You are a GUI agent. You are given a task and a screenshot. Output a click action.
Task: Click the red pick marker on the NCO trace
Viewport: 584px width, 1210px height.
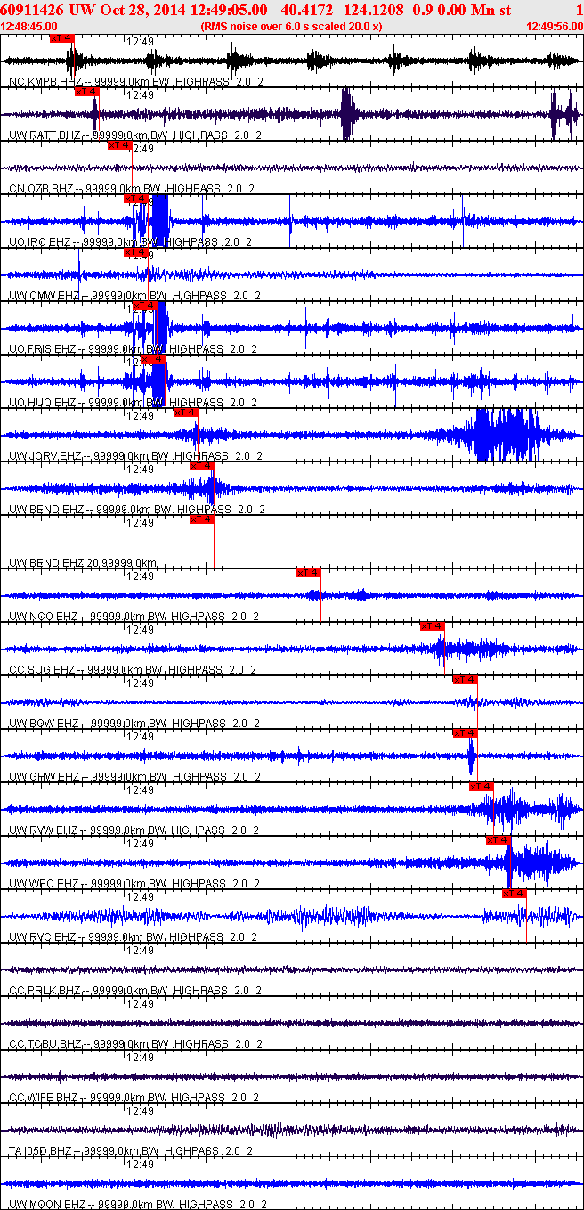(x=308, y=573)
